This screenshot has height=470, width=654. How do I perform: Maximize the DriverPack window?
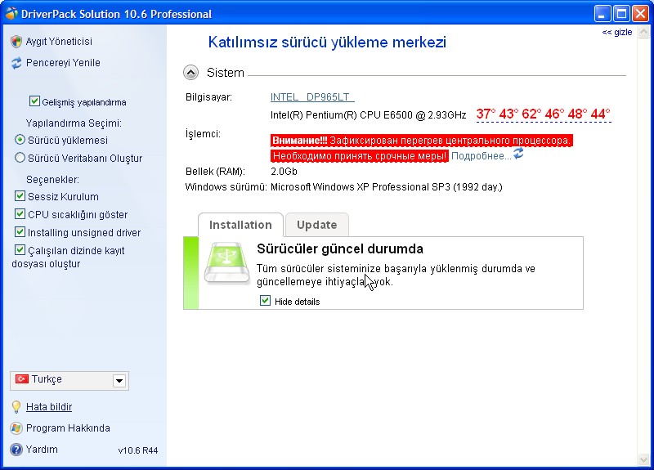coord(621,14)
